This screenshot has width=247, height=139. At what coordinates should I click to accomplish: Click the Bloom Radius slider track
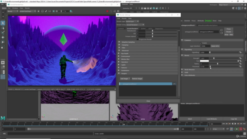click(224, 64)
